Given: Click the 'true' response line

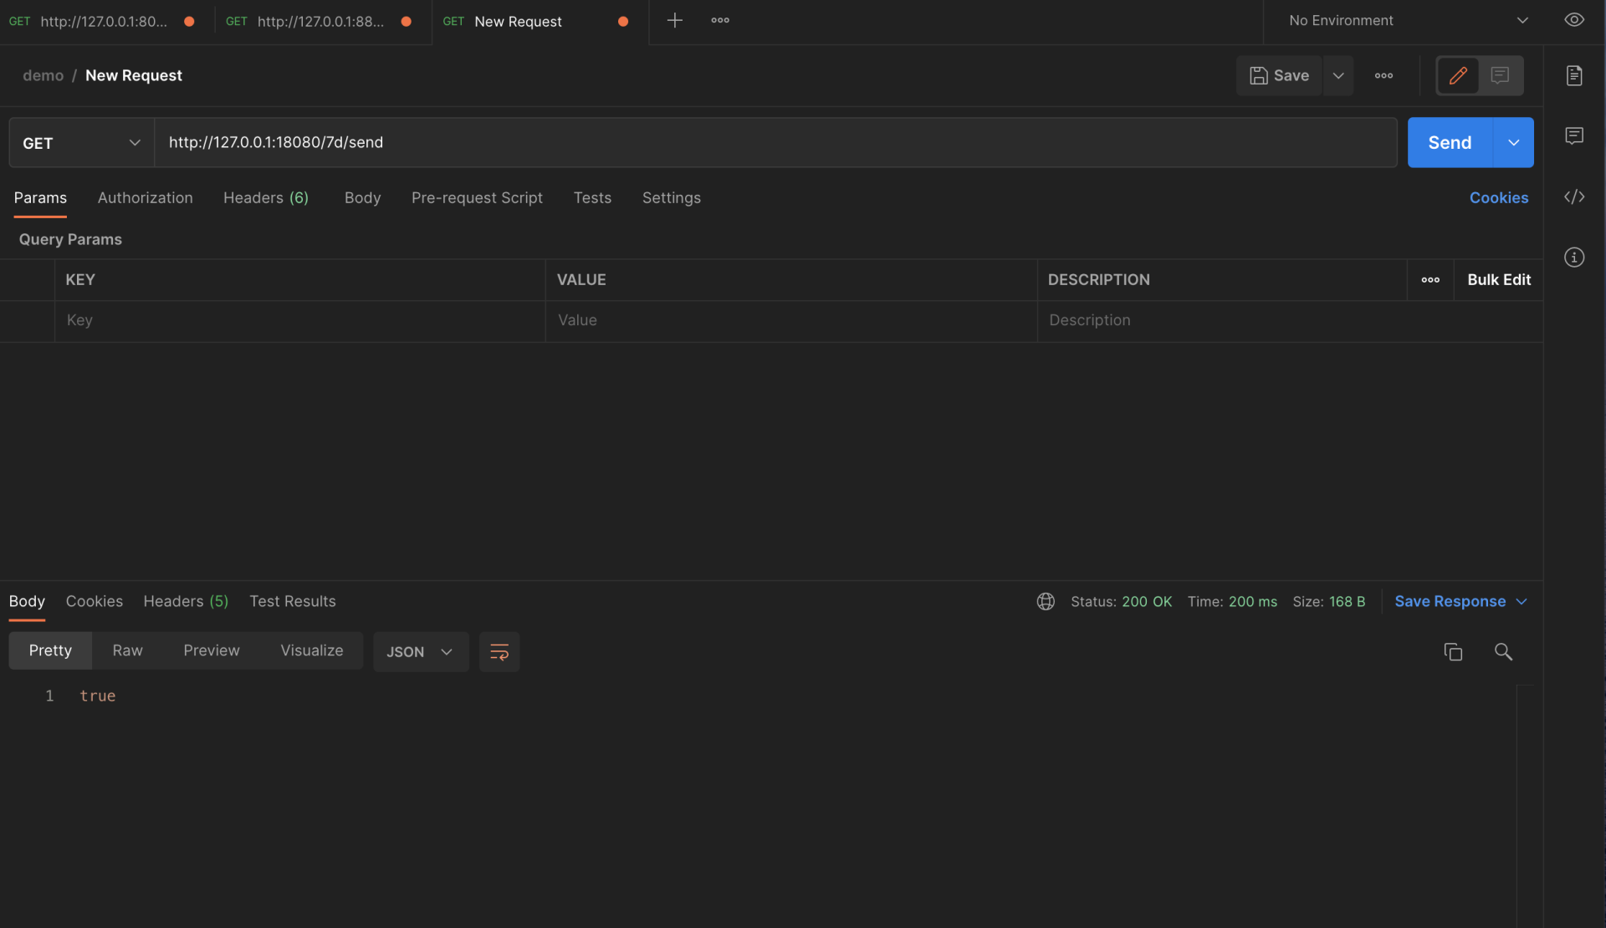Looking at the screenshot, I should click(98, 696).
